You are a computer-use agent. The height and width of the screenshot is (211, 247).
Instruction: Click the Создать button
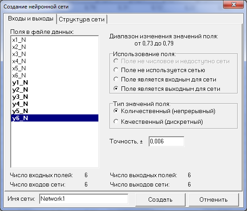pos(160,199)
